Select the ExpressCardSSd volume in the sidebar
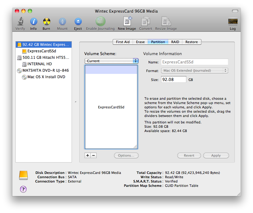The height and width of the screenshot is (213, 253). (44, 51)
